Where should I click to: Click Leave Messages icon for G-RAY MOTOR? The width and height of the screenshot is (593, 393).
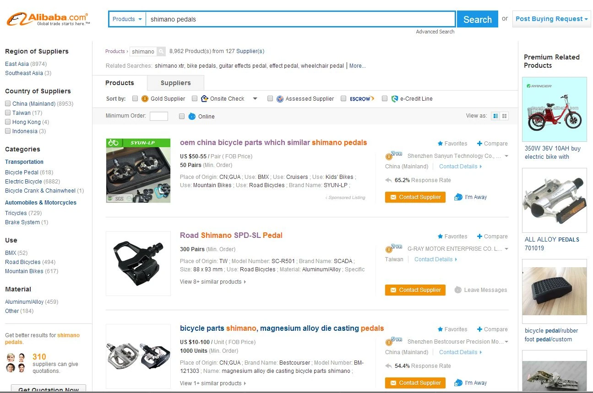click(458, 290)
